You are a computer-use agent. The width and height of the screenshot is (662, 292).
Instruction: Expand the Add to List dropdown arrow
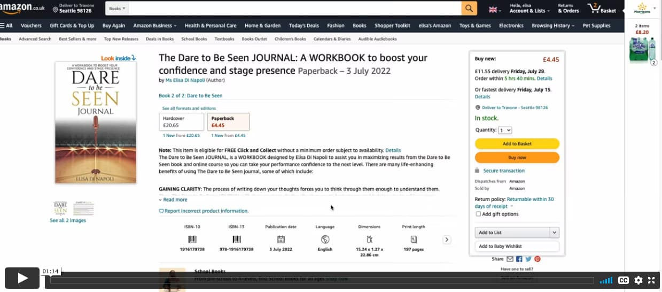(x=554, y=233)
